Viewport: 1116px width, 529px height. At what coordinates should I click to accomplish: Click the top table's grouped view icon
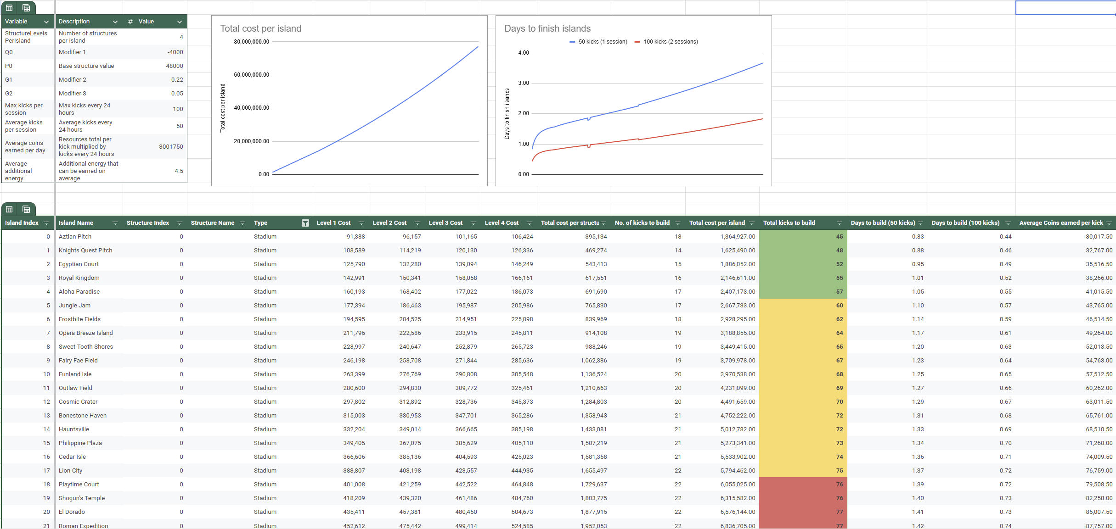(26, 8)
